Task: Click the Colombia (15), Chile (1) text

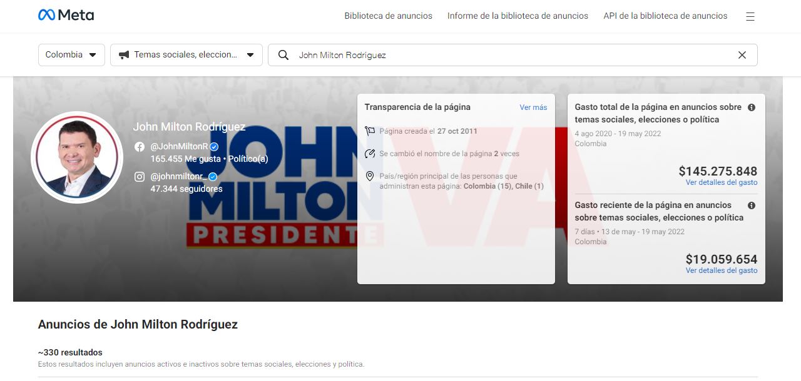Action: [x=504, y=186]
